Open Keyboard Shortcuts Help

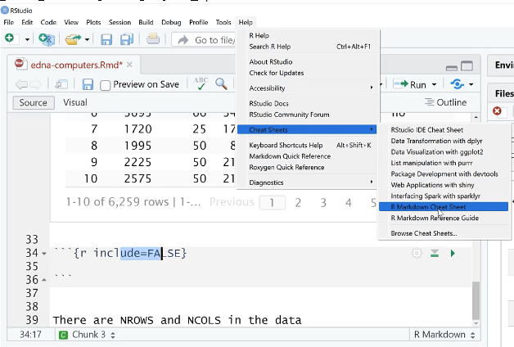(309, 145)
